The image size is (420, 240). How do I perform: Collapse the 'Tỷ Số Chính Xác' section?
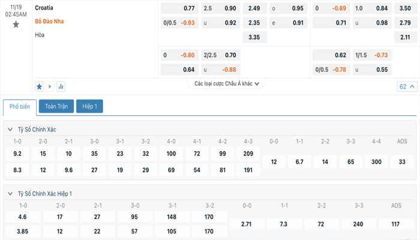(x=11, y=130)
